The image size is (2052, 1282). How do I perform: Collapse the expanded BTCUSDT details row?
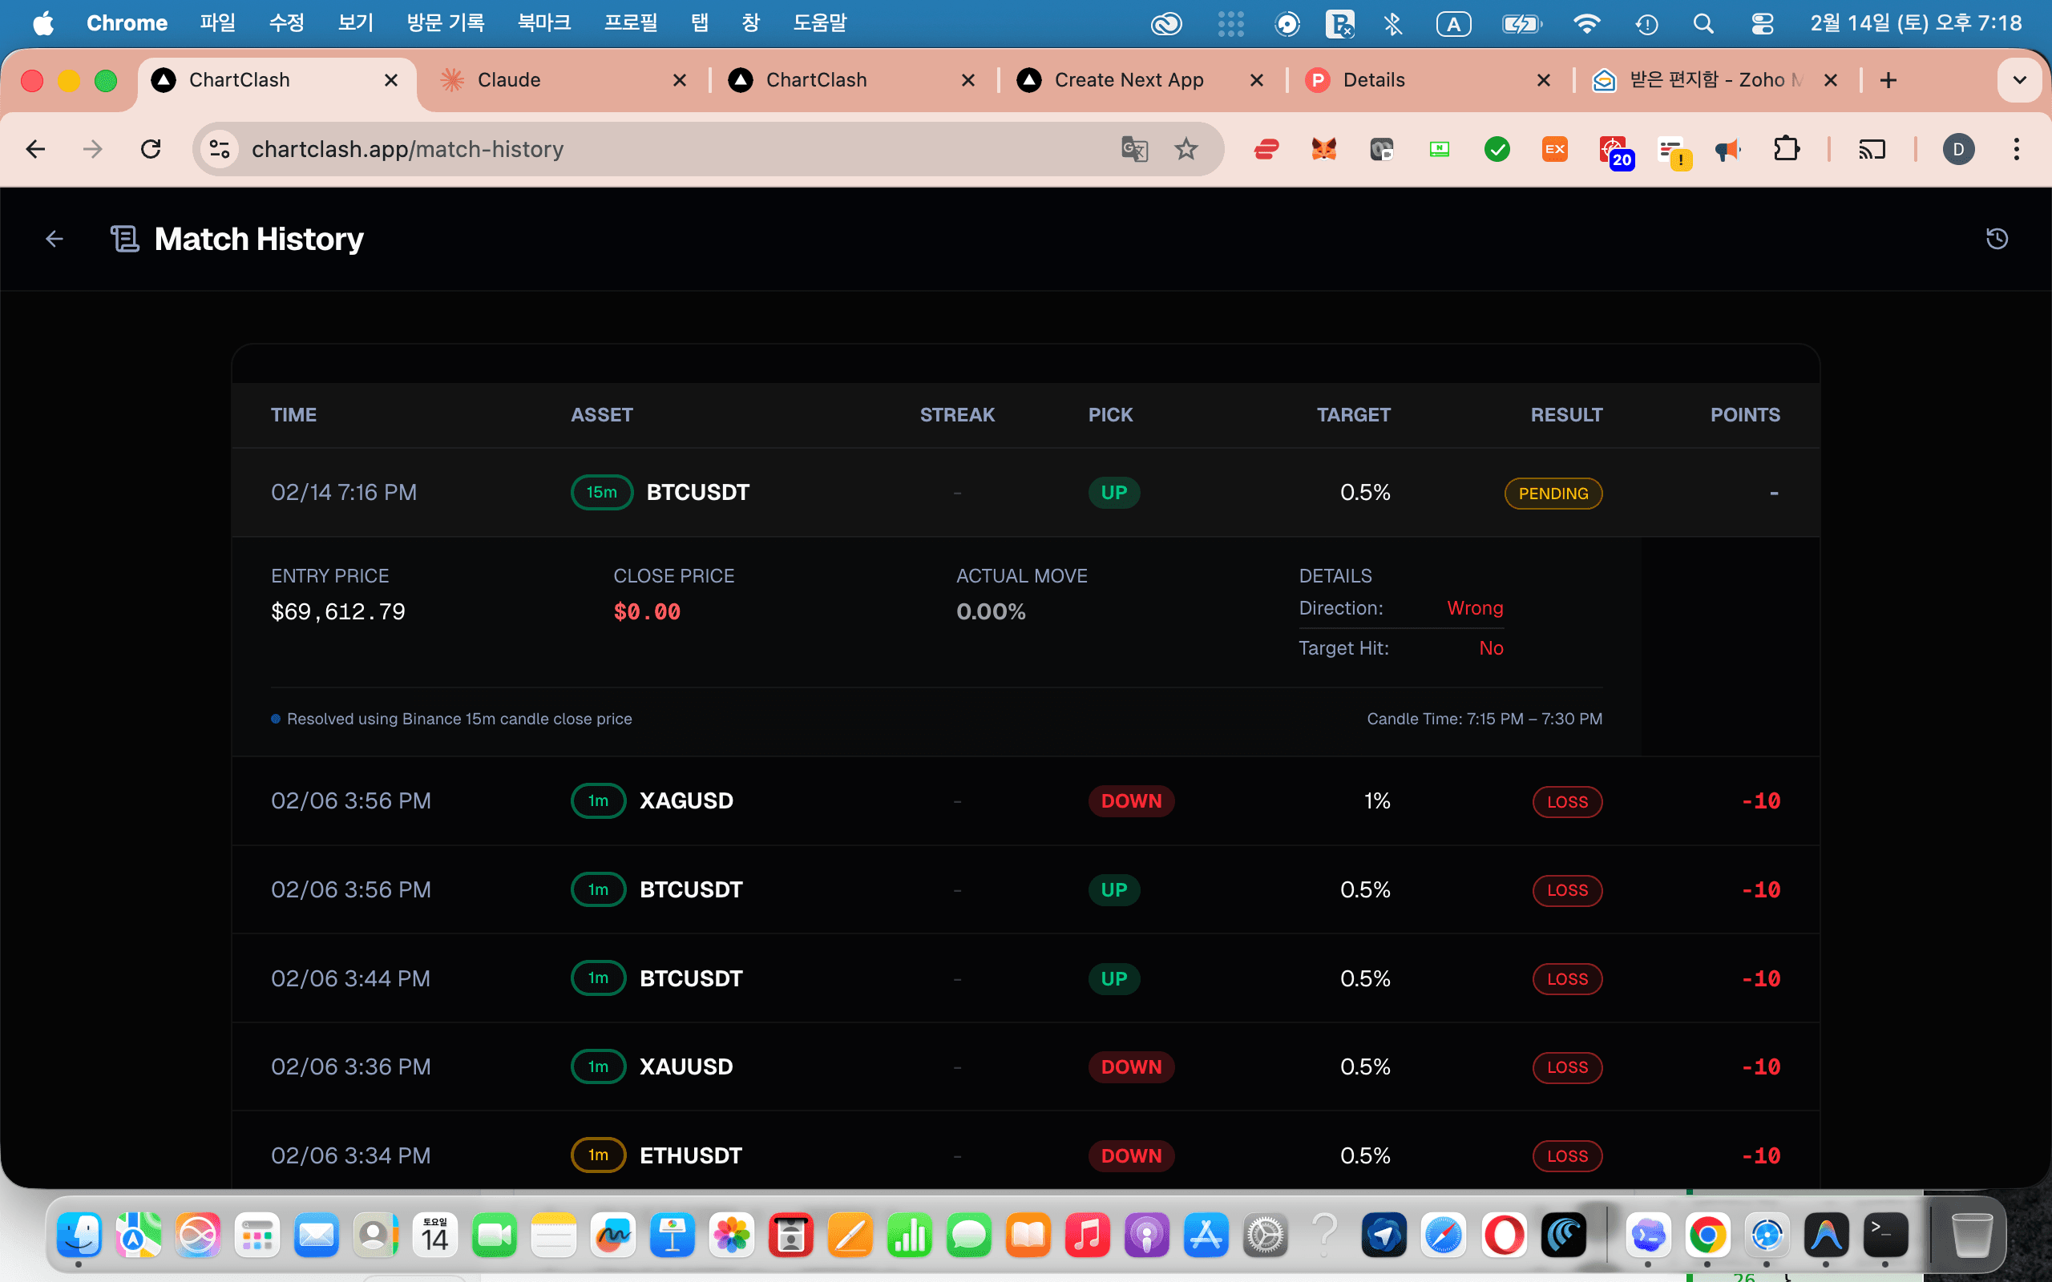[x=1017, y=492]
